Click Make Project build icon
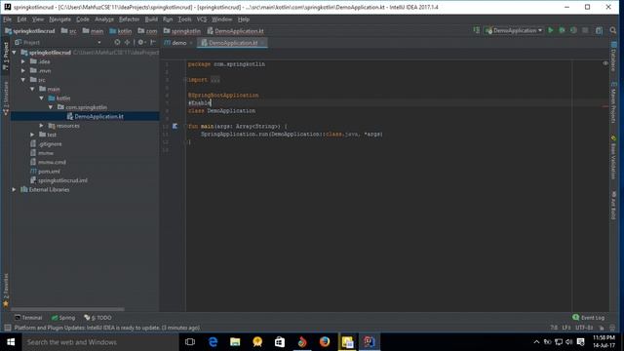The height and width of the screenshot is (351, 624). (x=477, y=30)
